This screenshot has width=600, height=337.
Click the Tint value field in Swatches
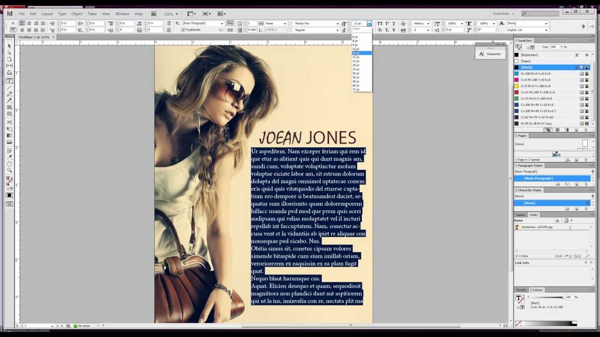(x=554, y=47)
